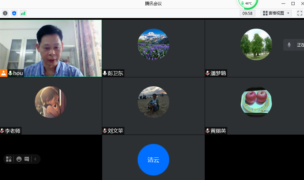
Task: Click the 09:58 meeting timer
Action: (247, 13)
